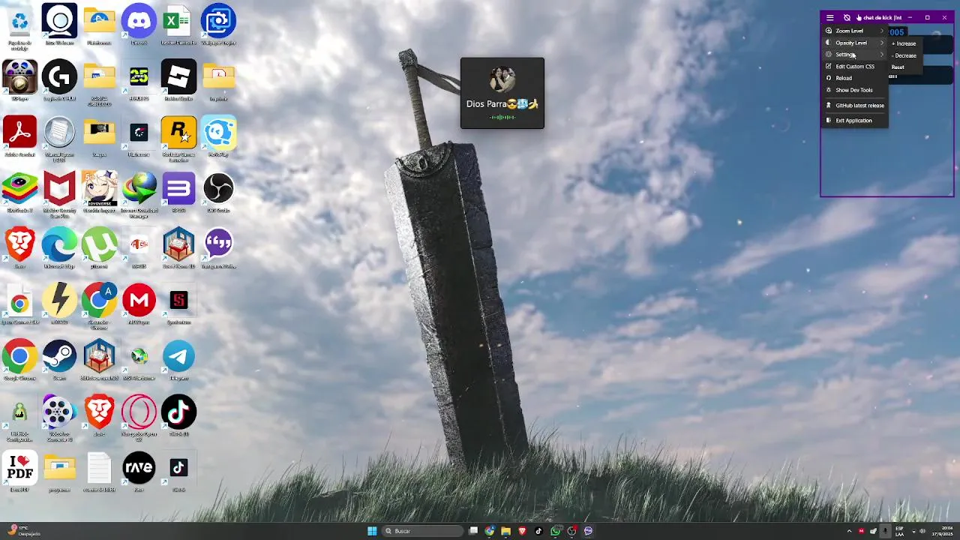The height and width of the screenshot is (540, 960).
Task: Open the Adobe Acrobat desktop shortcut
Action: click(19, 136)
